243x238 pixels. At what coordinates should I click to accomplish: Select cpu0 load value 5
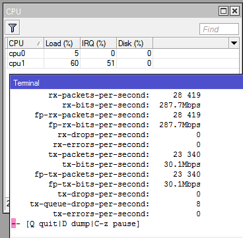pos(77,53)
